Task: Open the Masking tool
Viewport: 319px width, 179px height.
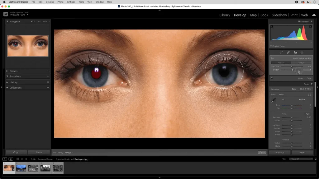Action: click(x=302, y=53)
